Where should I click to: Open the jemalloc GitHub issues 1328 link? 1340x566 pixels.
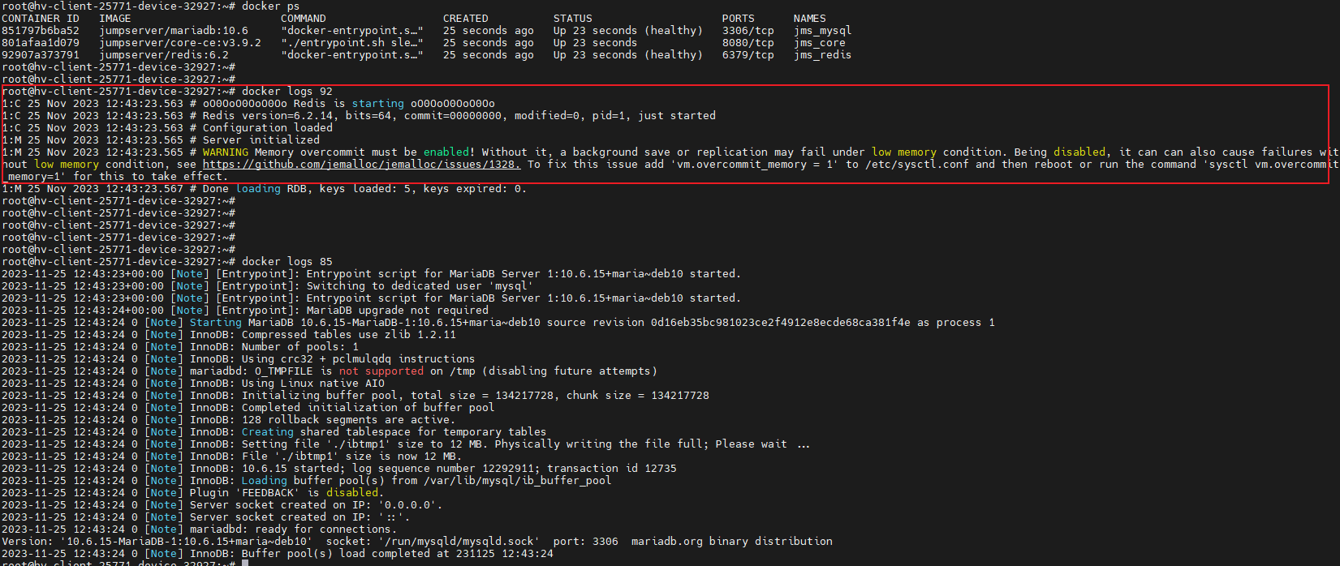(362, 165)
